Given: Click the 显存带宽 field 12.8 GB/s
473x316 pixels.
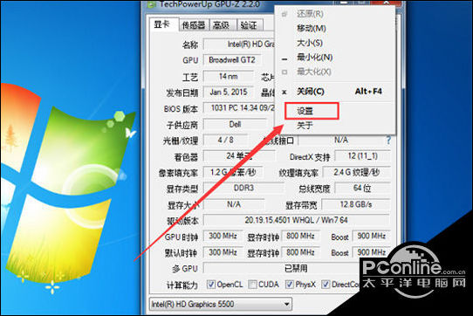Looking at the screenshot, I should click(x=356, y=204).
